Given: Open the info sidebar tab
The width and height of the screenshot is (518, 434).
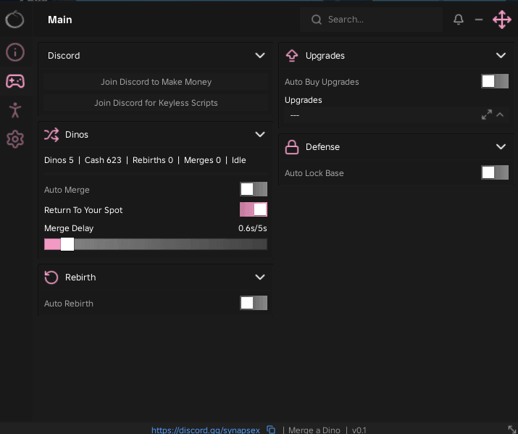Looking at the screenshot, I should pos(15,52).
